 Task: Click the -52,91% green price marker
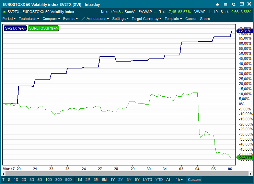[x=245, y=157]
